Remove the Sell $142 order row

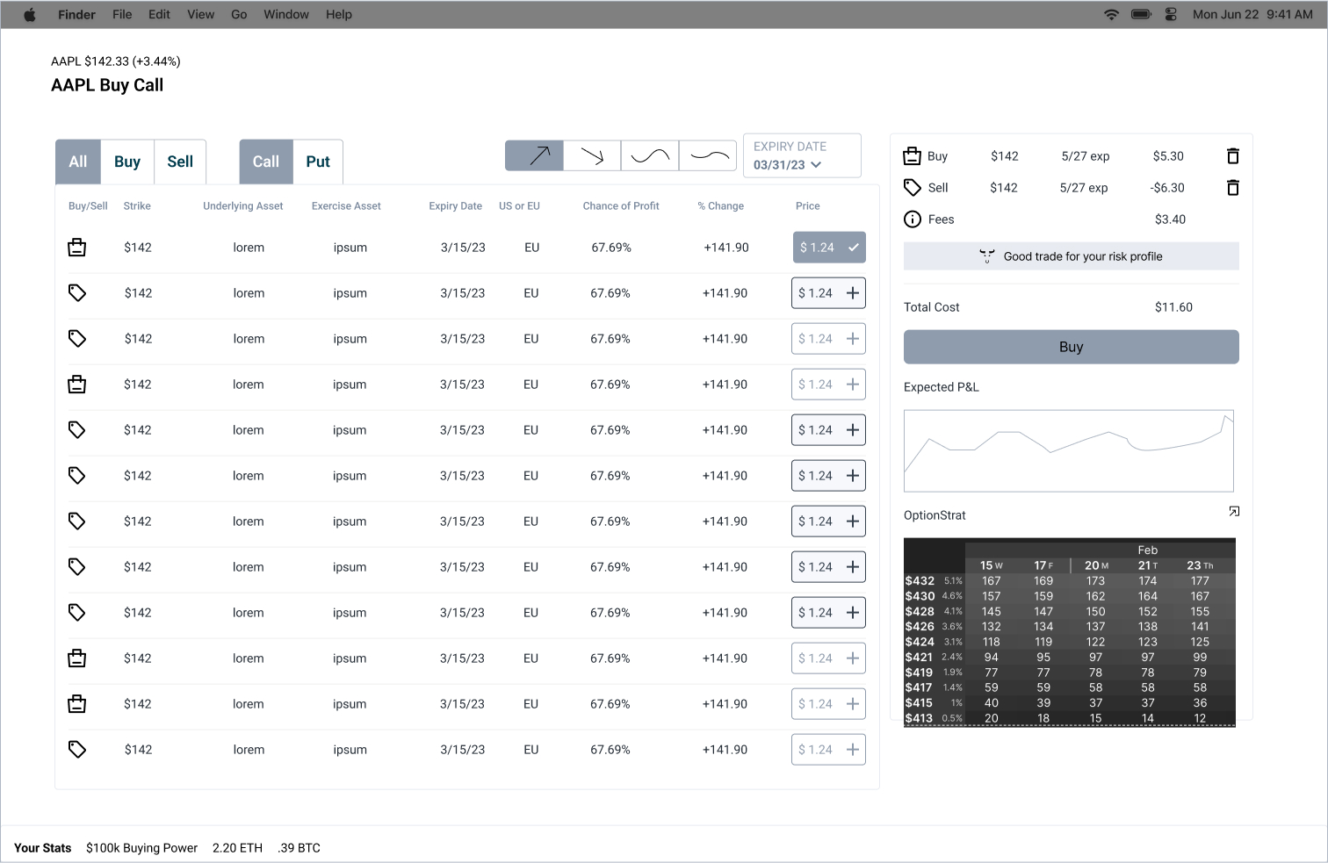coord(1232,188)
